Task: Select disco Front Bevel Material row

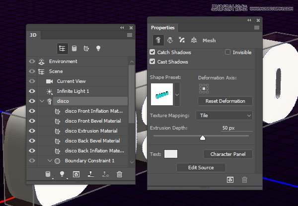Action: (82, 121)
